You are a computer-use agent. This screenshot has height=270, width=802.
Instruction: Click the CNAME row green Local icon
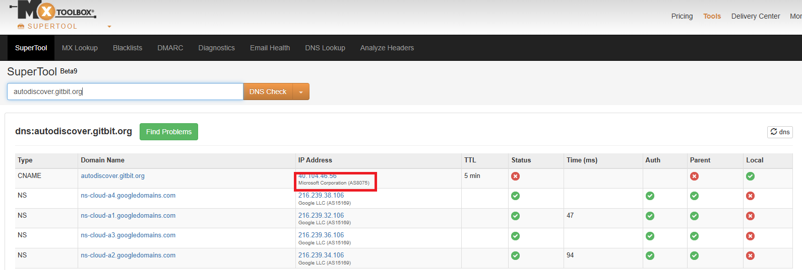(x=750, y=176)
